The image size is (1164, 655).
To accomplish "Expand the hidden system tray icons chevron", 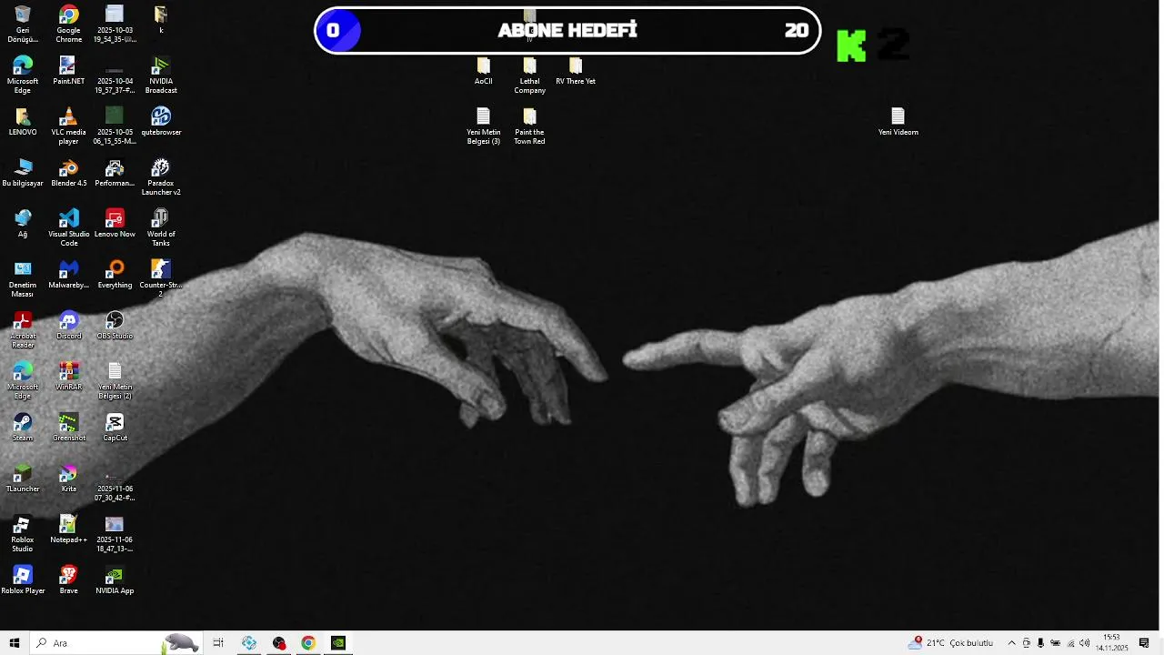I will [x=1011, y=643].
